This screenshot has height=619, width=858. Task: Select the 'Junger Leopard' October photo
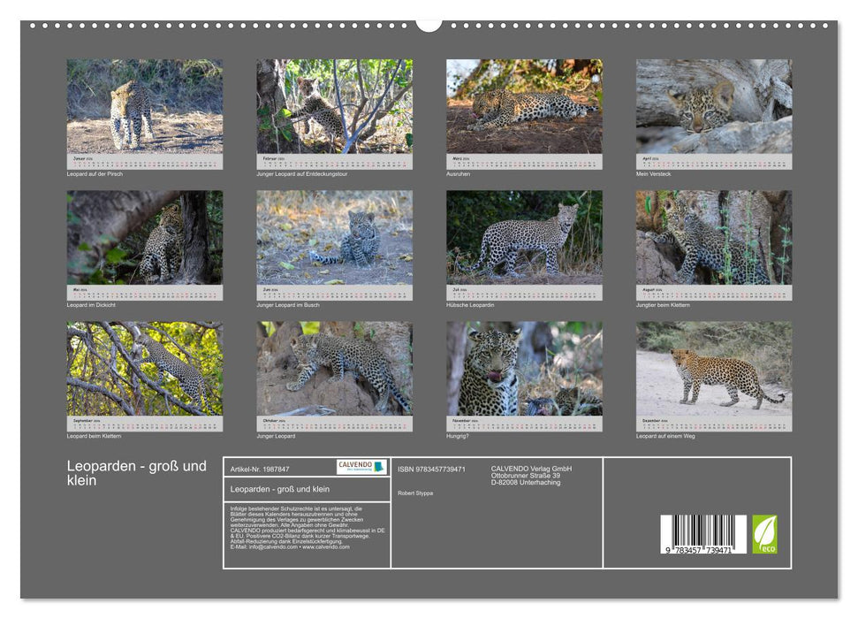click(x=334, y=368)
